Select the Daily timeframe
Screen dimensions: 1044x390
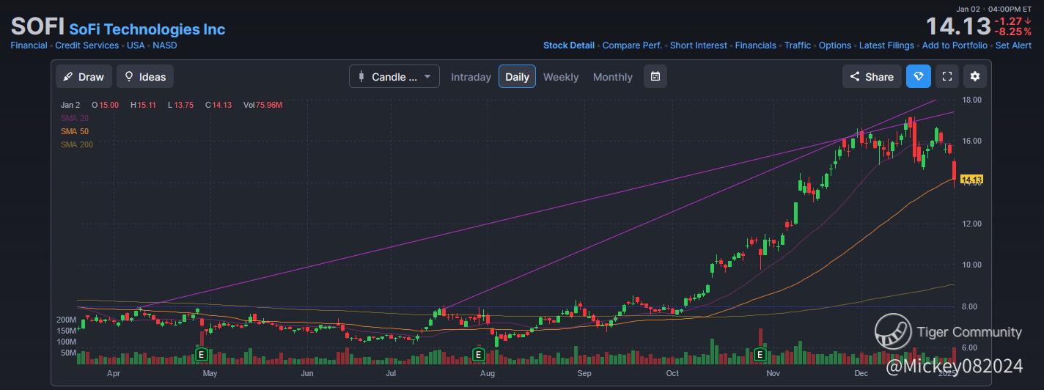coord(517,77)
